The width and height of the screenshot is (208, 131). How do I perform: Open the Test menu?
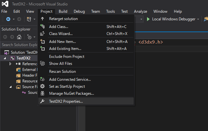click(124, 11)
